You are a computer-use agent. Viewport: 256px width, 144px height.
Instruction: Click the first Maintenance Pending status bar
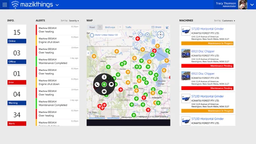pos(207,66)
